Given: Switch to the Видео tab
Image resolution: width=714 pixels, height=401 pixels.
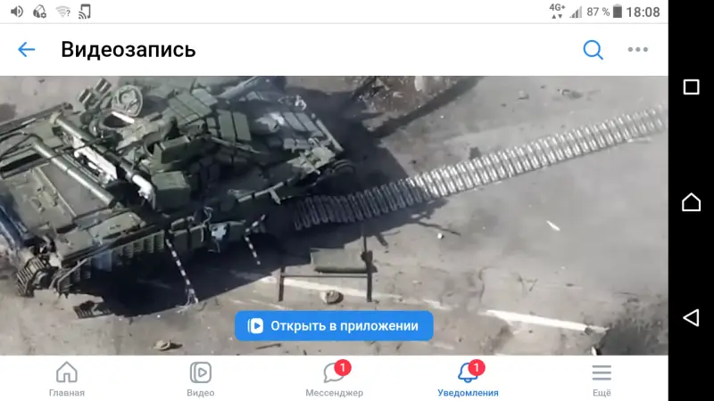Looking at the screenshot, I should click(200, 379).
